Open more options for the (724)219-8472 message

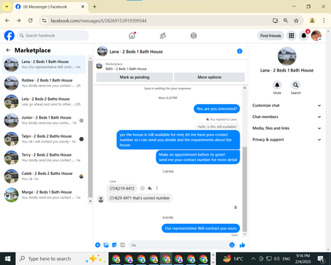pos(157,188)
